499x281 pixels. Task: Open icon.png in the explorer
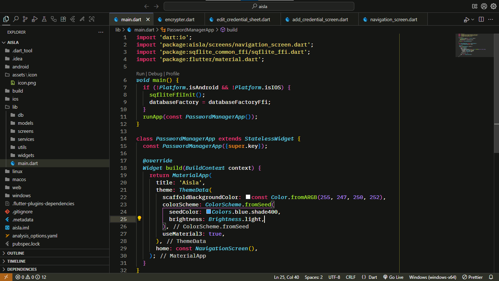[55, 83]
